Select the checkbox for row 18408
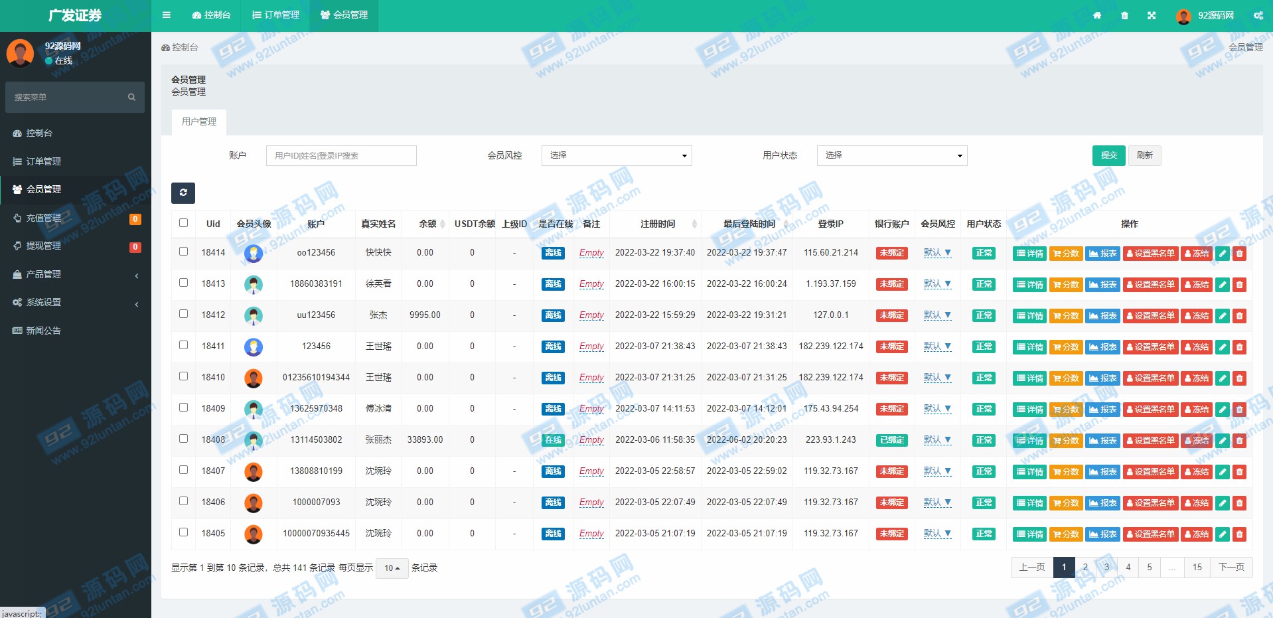This screenshot has height=618, width=1273. click(x=184, y=439)
